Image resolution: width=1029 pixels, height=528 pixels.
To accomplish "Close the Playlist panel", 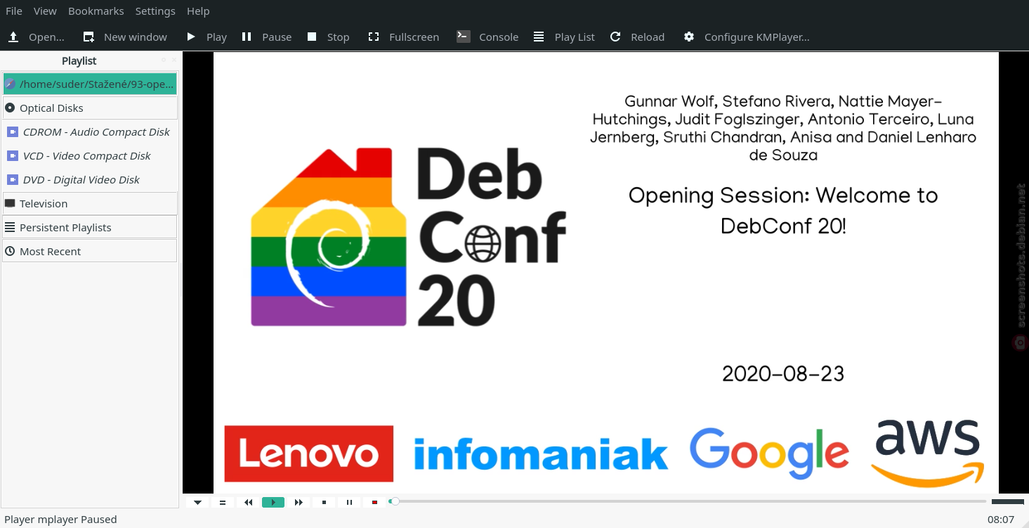I will (x=173, y=60).
